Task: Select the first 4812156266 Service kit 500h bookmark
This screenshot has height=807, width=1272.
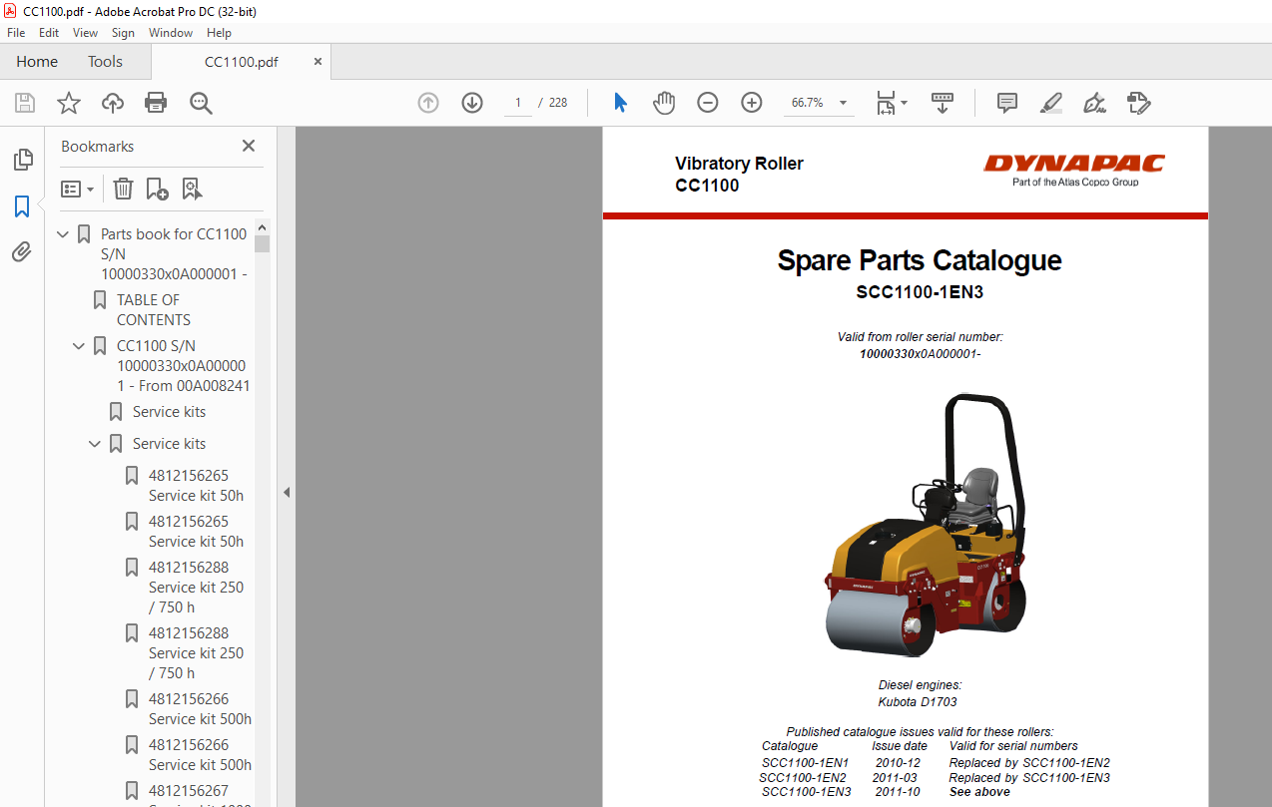Action: coord(200,709)
